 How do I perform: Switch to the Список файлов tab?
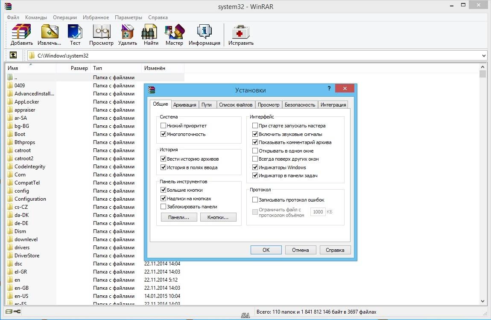tap(236, 105)
